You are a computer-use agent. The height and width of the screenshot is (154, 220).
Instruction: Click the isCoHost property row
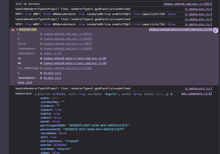click(50, 106)
